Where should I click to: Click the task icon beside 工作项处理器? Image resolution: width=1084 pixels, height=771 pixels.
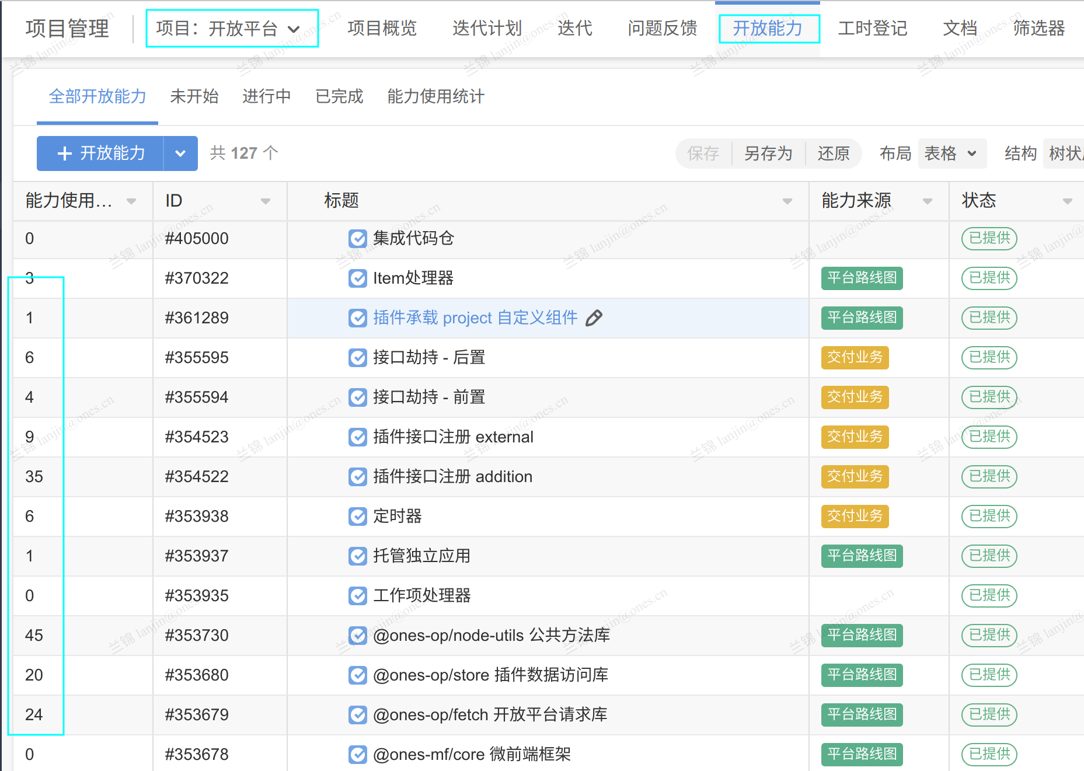pos(357,596)
